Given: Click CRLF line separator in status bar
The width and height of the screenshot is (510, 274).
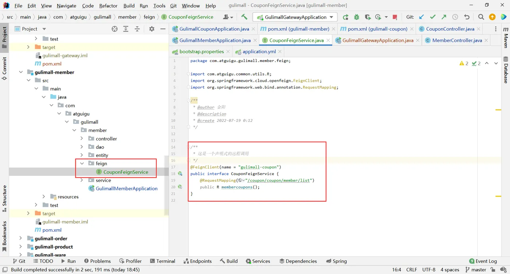Looking at the screenshot, I should (x=412, y=270).
